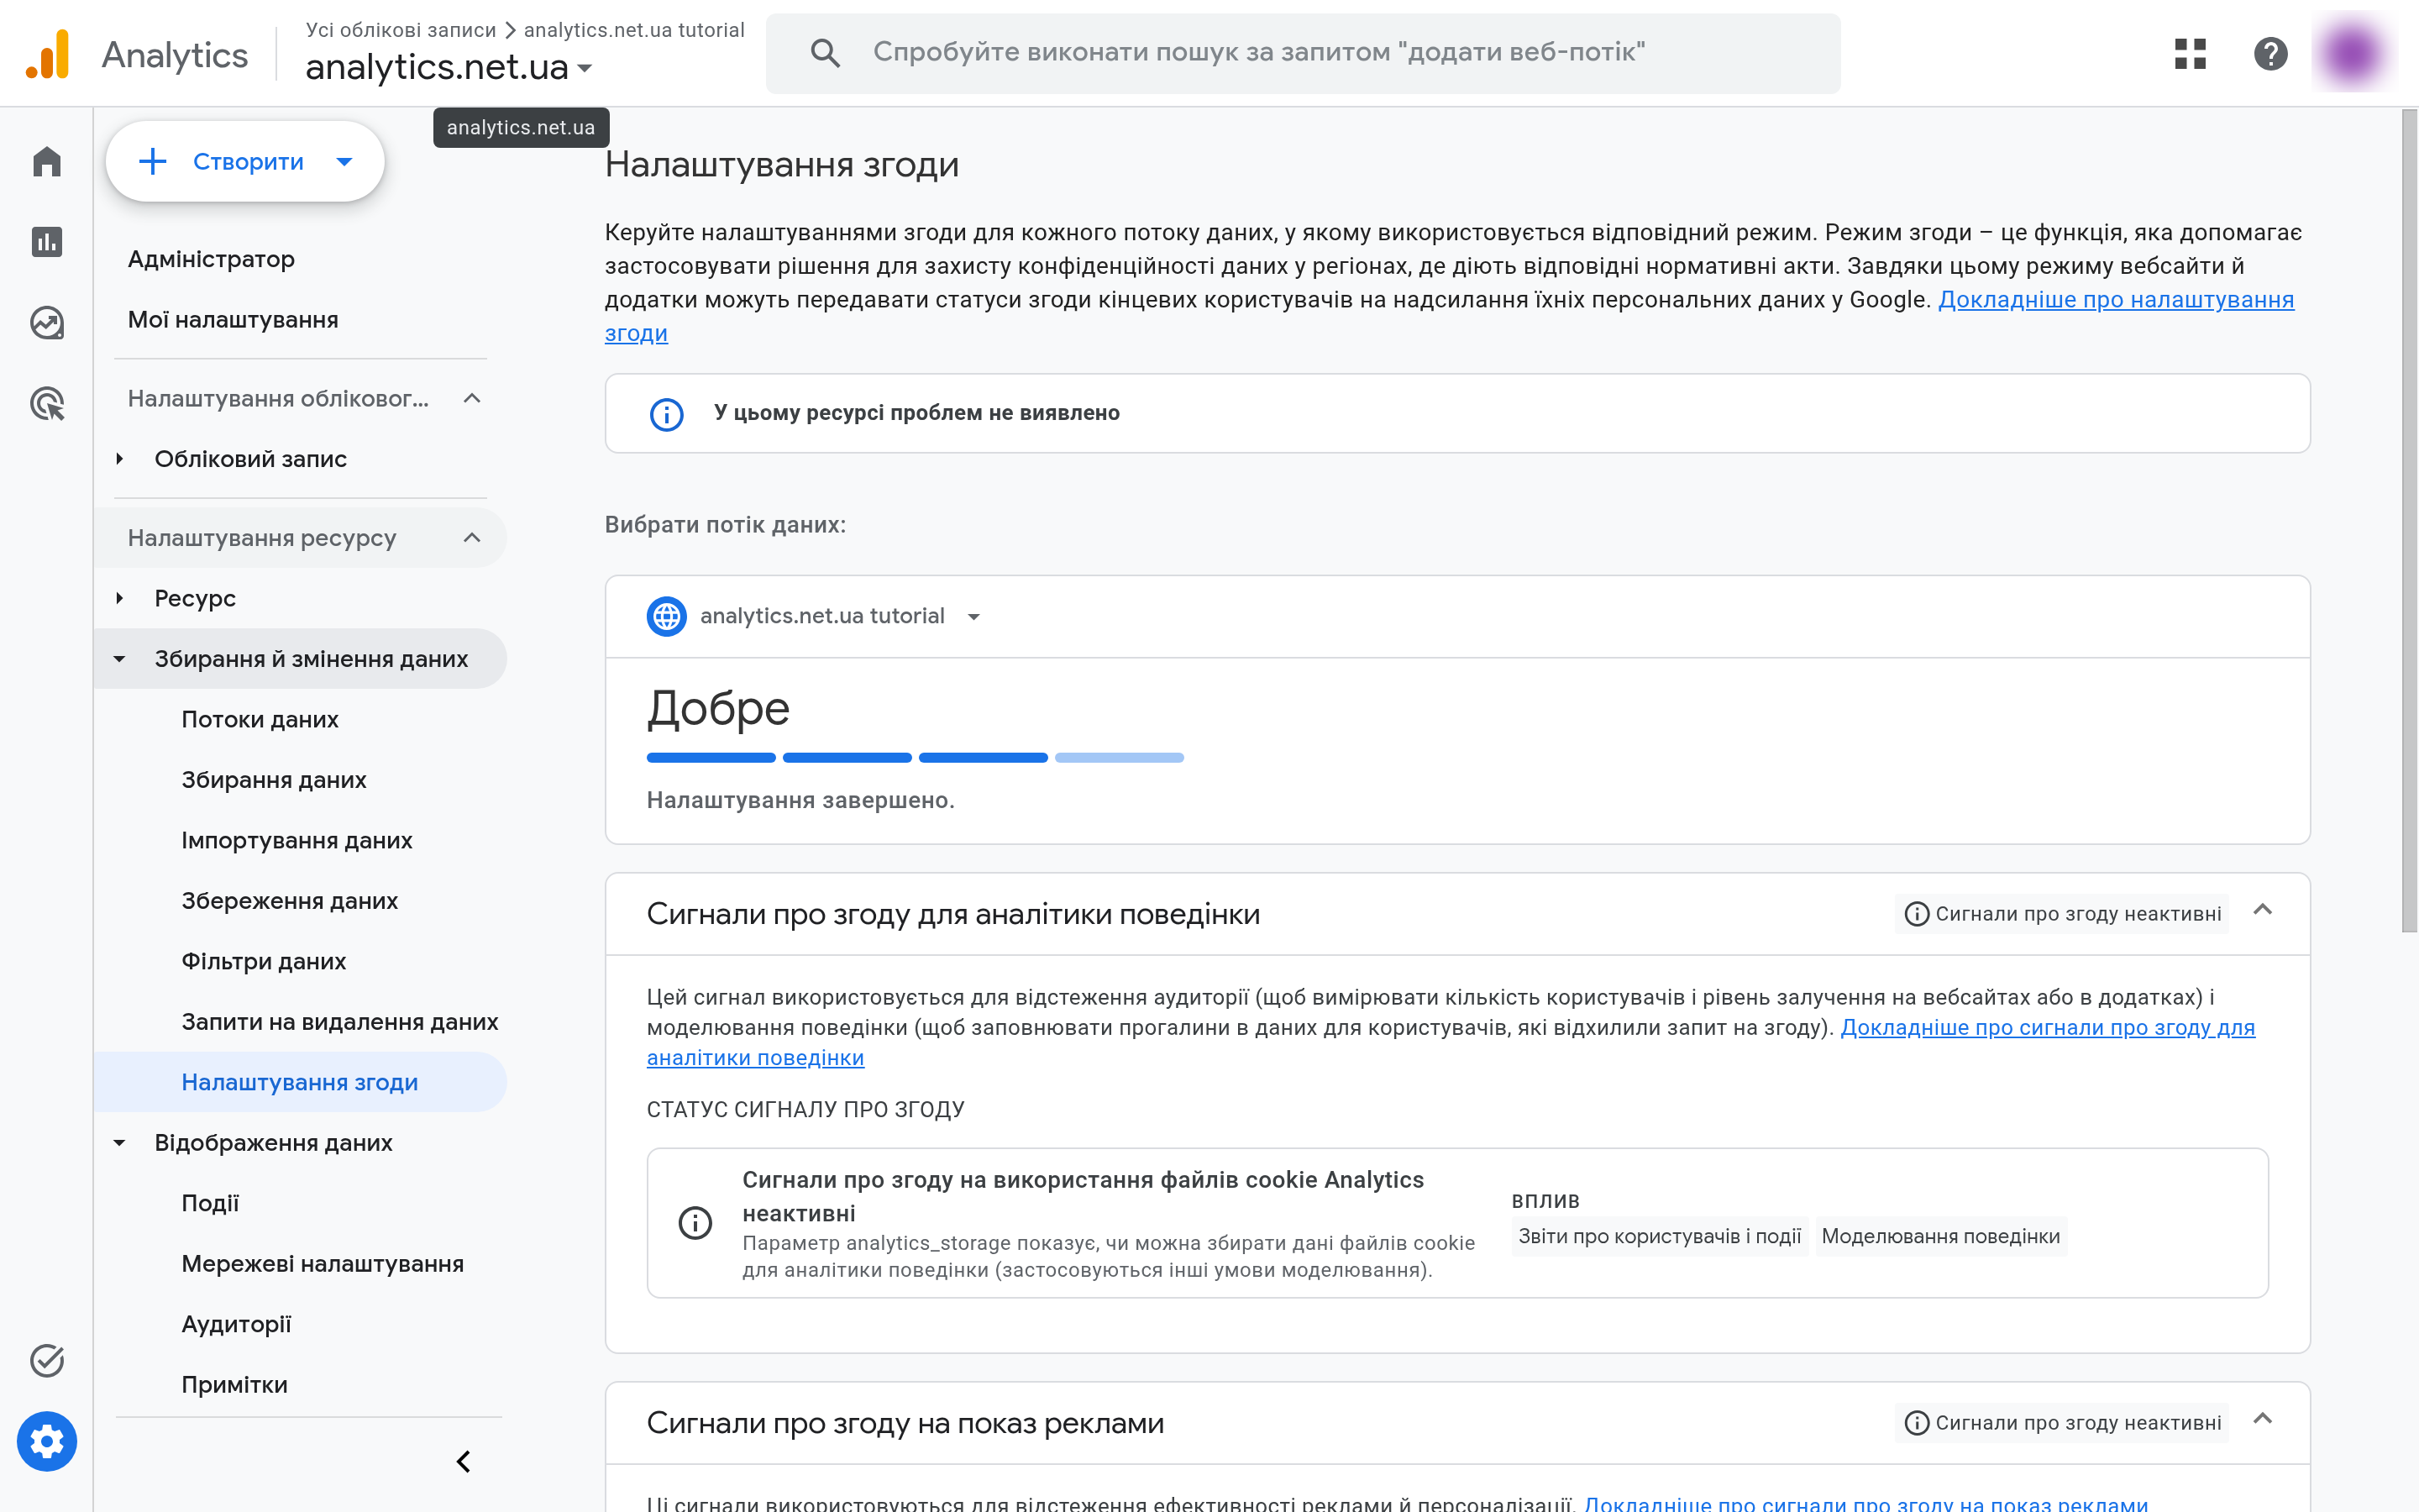The height and width of the screenshot is (1512, 2419).
Task: Click the Добре setup progress bar
Action: click(915, 758)
